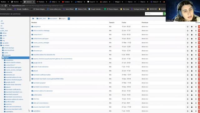Click the icon left of the lock in the autoptimize row

[x=187, y=27]
